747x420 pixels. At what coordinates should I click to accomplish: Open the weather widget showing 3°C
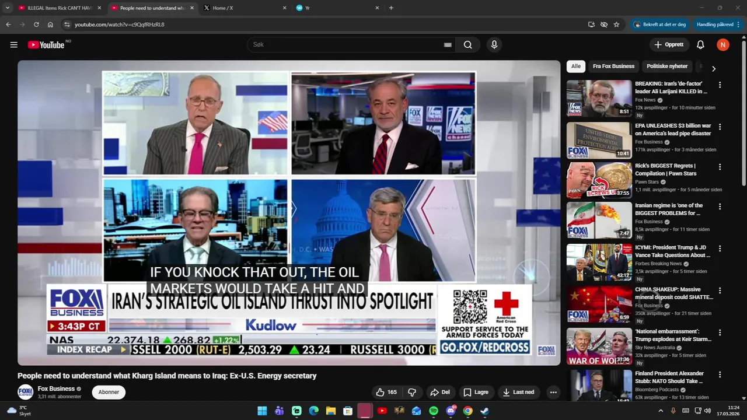19,411
